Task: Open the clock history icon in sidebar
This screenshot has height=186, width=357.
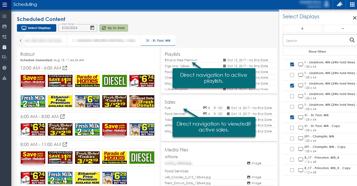Action: (4, 68)
